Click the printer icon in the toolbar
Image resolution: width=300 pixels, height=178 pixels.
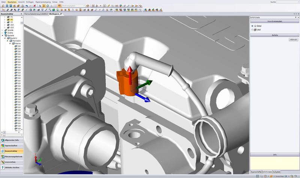click(22, 6)
